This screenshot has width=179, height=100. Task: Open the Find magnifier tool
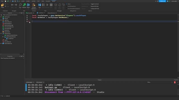[x=20, y=5]
